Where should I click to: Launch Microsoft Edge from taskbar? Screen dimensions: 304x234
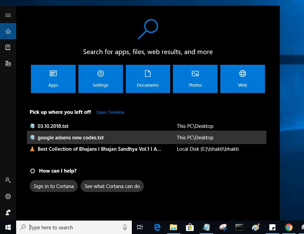[157, 227]
